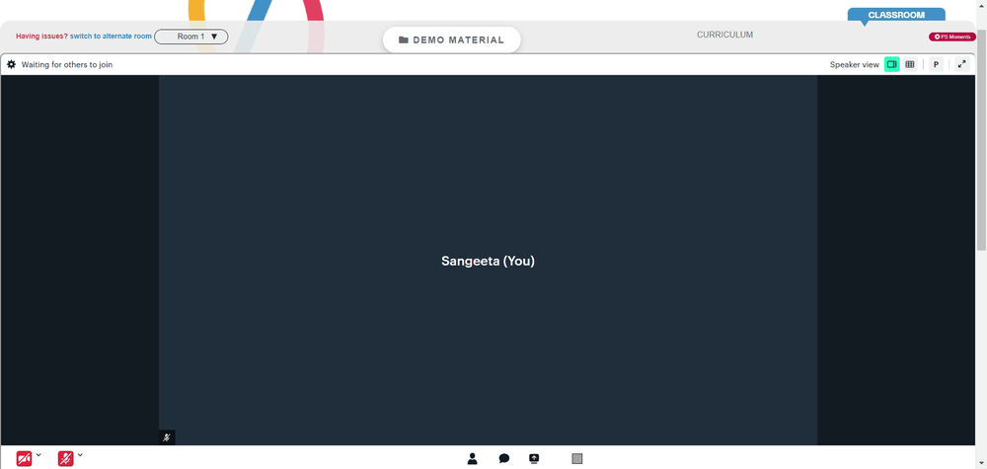Turn on the camera with the red video icon
This screenshot has height=469, width=987.
click(24, 458)
